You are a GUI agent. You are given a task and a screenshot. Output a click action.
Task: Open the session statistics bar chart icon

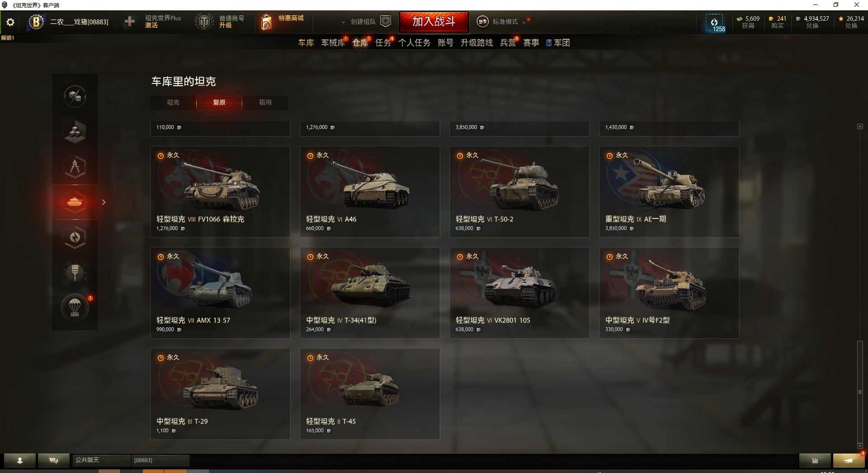point(815,460)
